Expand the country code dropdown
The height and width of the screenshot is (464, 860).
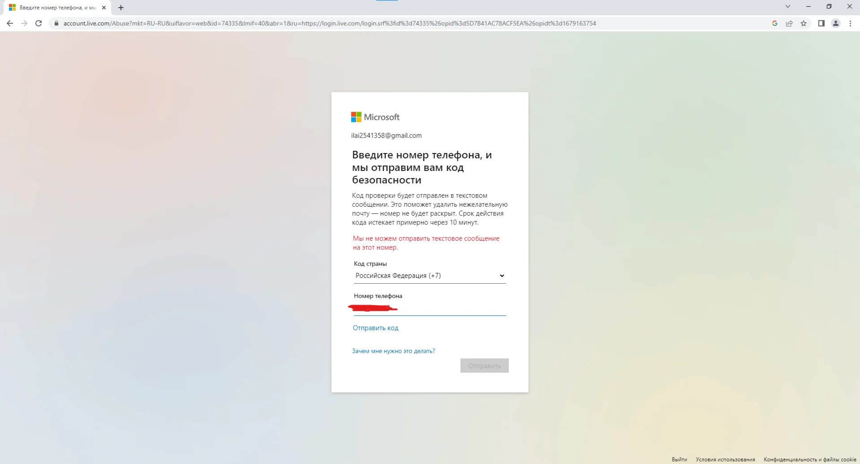(x=430, y=276)
